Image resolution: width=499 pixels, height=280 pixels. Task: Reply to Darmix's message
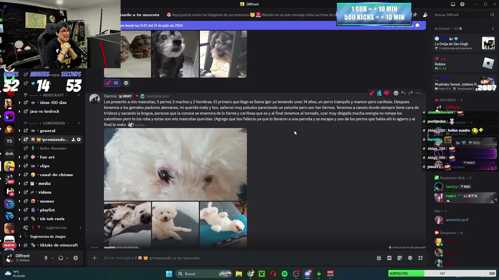pyautogui.click(x=403, y=93)
